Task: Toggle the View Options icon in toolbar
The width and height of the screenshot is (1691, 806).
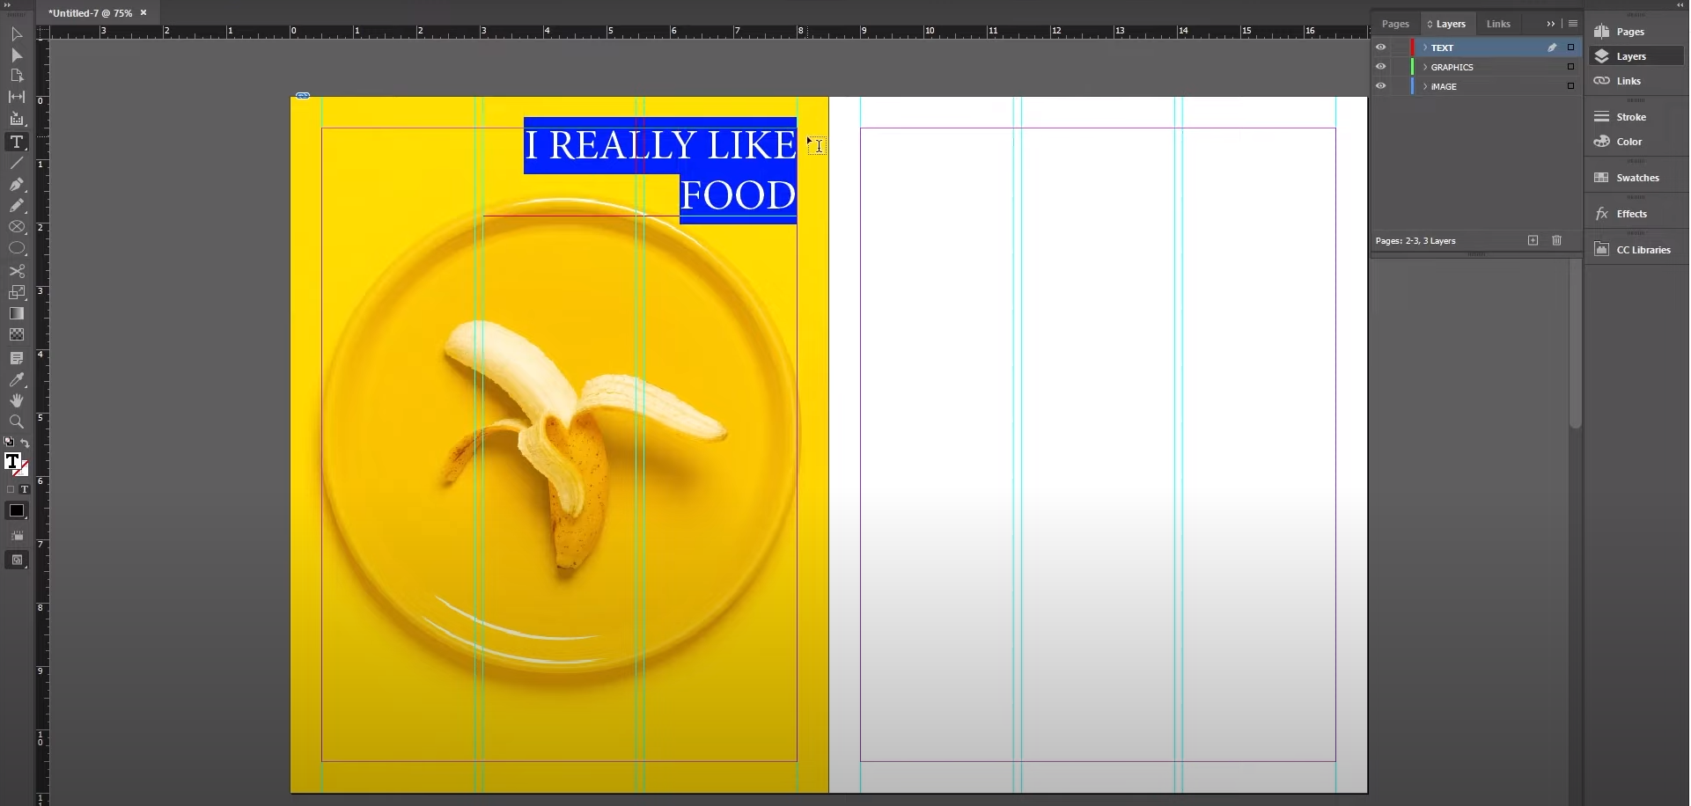Action: pyautogui.click(x=16, y=535)
